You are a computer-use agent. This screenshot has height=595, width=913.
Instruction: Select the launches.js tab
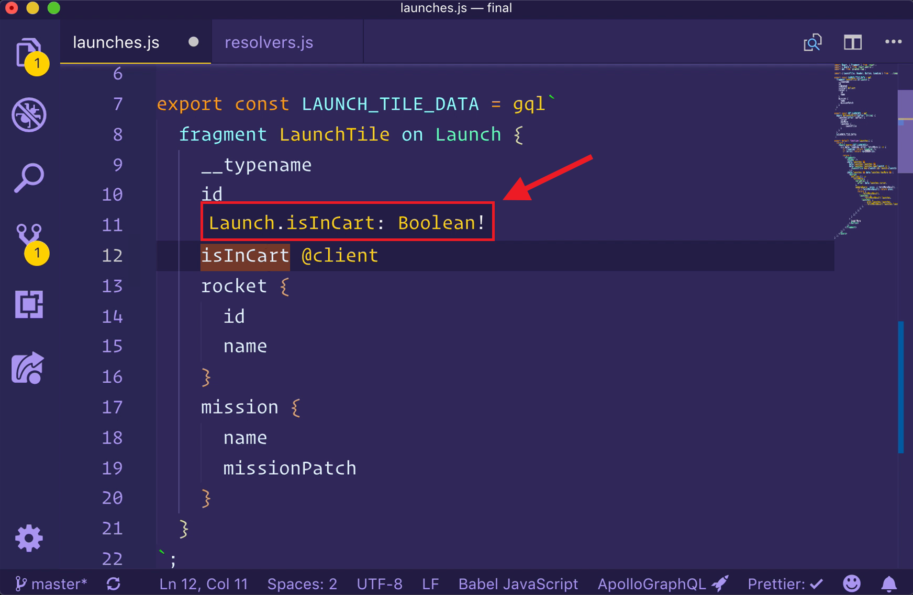point(116,42)
